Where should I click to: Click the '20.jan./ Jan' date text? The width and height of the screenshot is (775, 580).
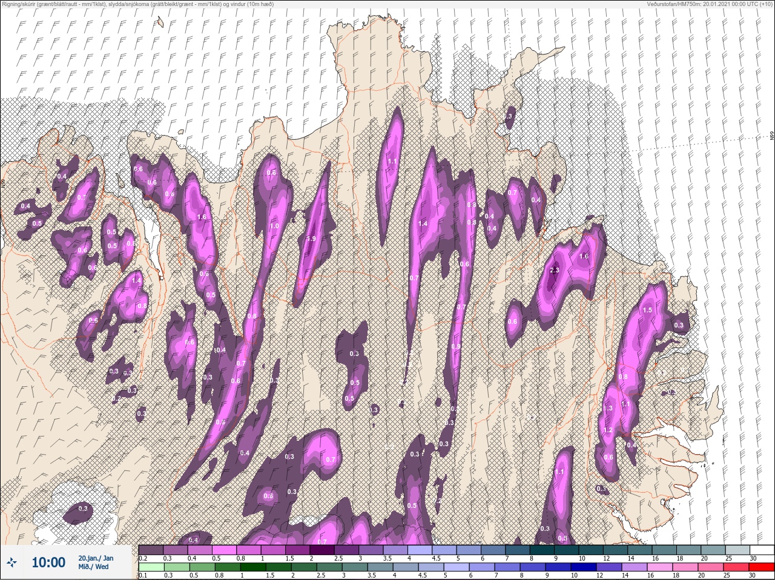(96, 558)
